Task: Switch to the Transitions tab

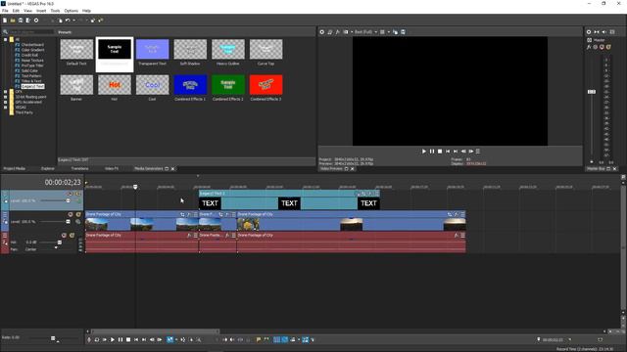Action: 79,169
